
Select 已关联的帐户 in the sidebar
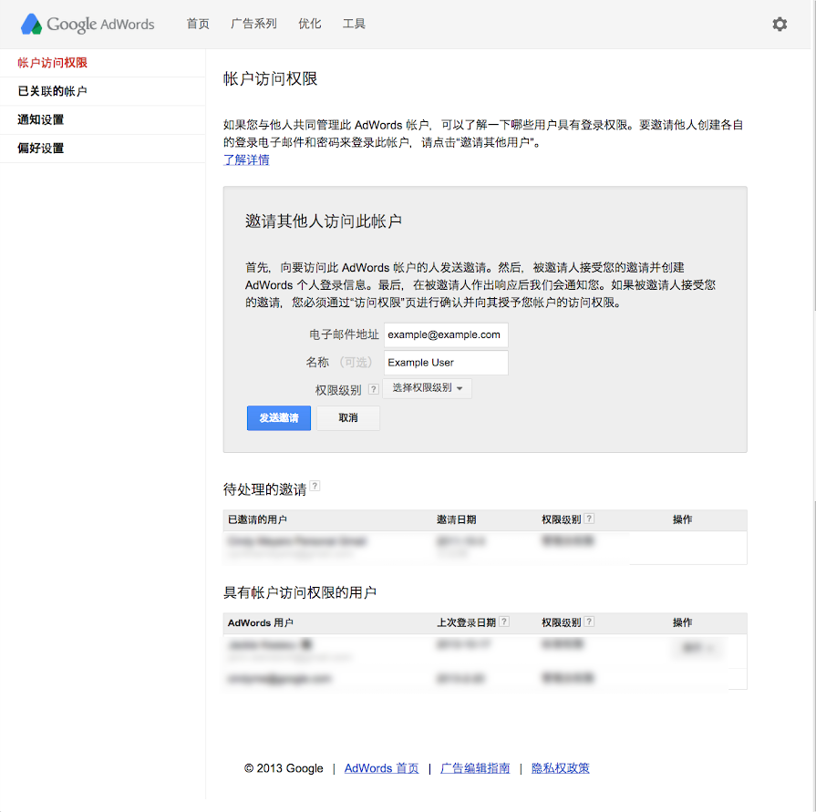point(53,91)
